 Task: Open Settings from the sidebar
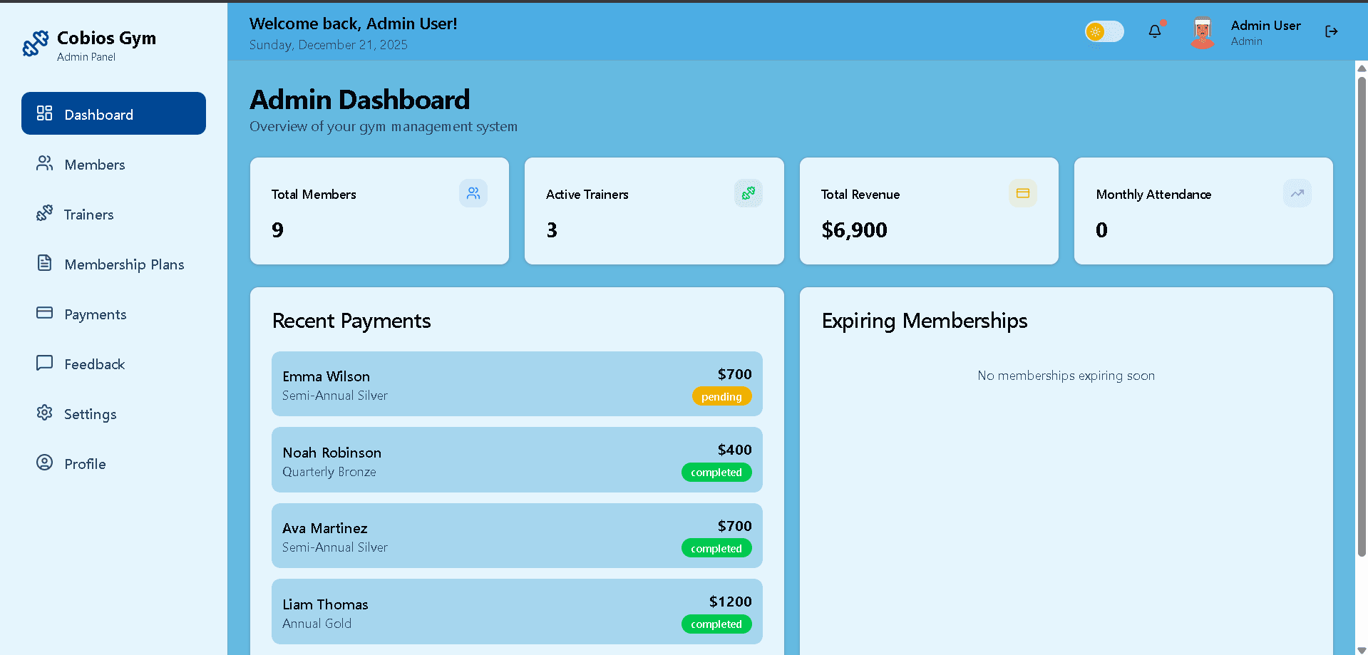point(90,414)
